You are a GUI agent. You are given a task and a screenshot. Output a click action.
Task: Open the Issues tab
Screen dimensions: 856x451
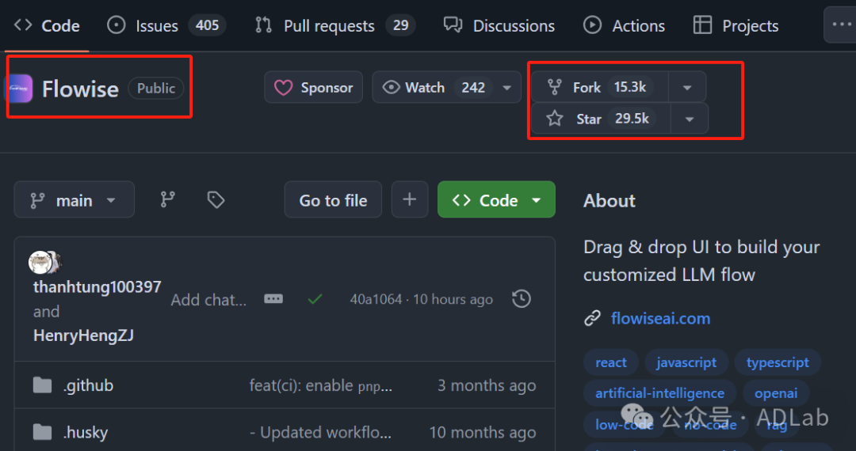tap(166, 25)
